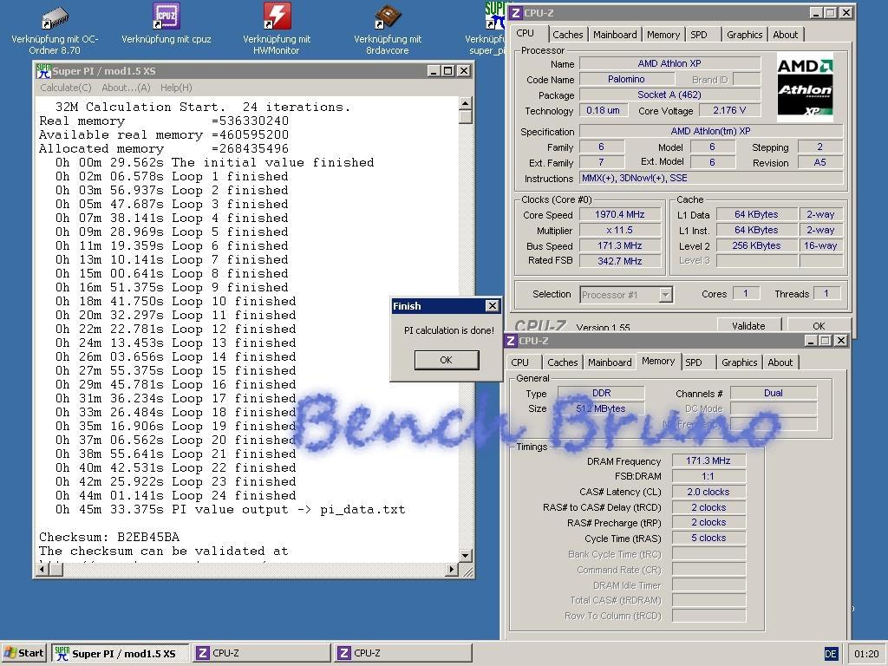The image size is (888, 666).
Task: Click the CAS# Latency value 2.0 clocks
Action: 708,492
